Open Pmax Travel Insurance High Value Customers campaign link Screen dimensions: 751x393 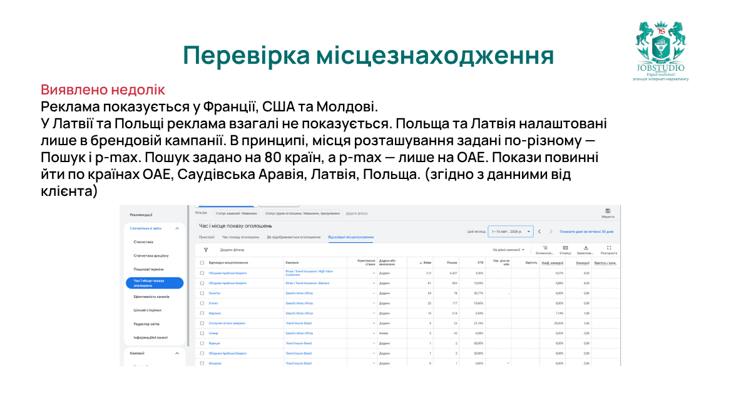click(x=309, y=273)
